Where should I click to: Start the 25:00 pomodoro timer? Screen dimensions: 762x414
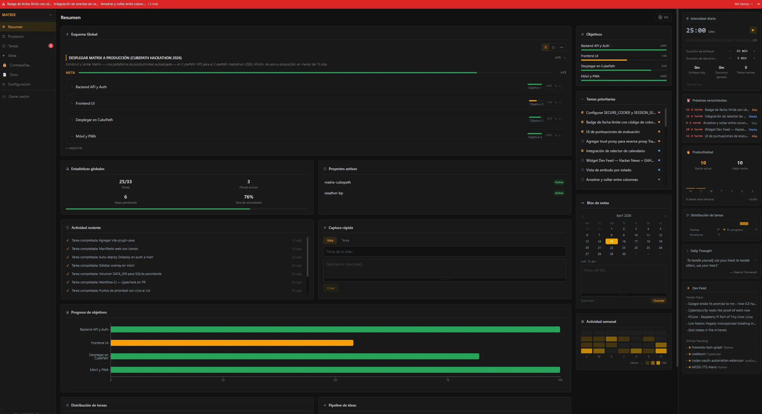(x=753, y=30)
